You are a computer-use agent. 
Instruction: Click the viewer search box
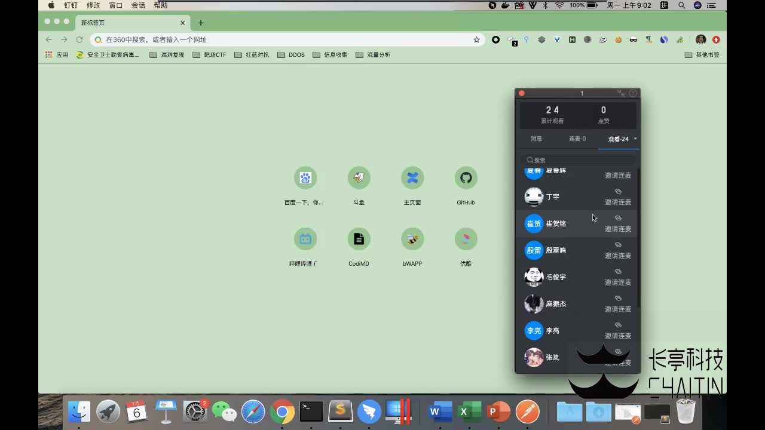[577, 160]
